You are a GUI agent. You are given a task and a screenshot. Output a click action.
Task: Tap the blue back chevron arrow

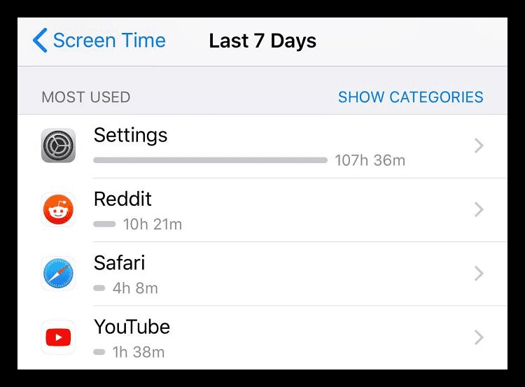pyautogui.click(x=40, y=41)
